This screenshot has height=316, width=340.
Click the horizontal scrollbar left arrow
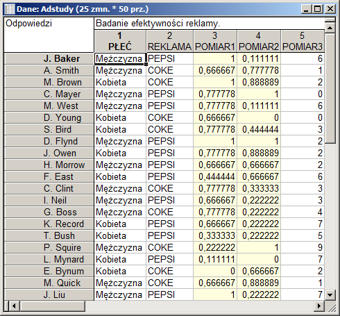15,306
